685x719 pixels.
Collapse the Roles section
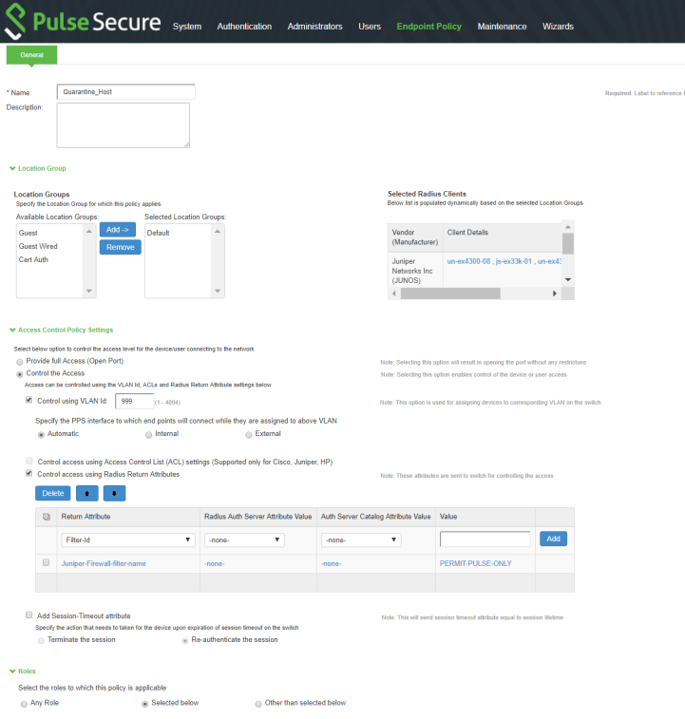pyautogui.click(x=23, y=671)
